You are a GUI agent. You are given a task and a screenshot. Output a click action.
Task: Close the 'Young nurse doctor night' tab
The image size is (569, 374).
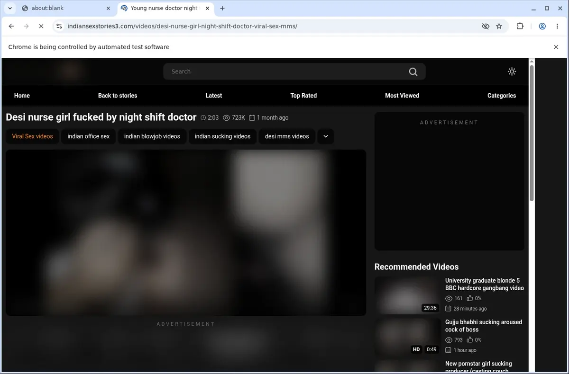pyautogui.click(x=206, y=8)
